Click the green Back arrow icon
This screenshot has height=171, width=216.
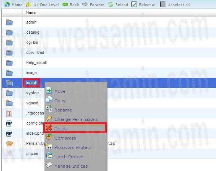pos(65,4)
